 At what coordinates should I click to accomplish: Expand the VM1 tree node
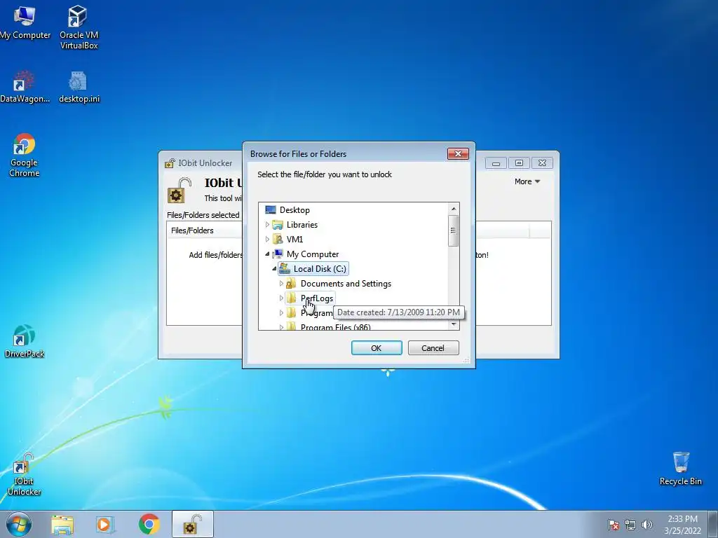click(x=267, y=240)
